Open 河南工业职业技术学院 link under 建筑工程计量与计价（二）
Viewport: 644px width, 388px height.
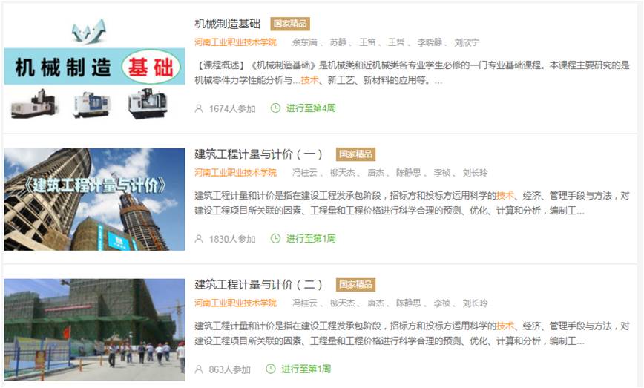(x=235, y=303)
